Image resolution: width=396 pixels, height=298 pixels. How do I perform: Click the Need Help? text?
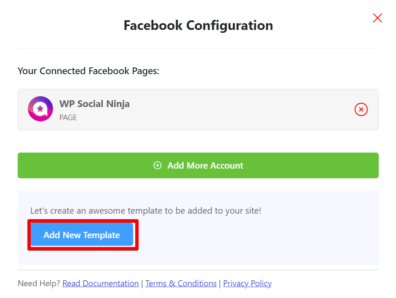39,283
